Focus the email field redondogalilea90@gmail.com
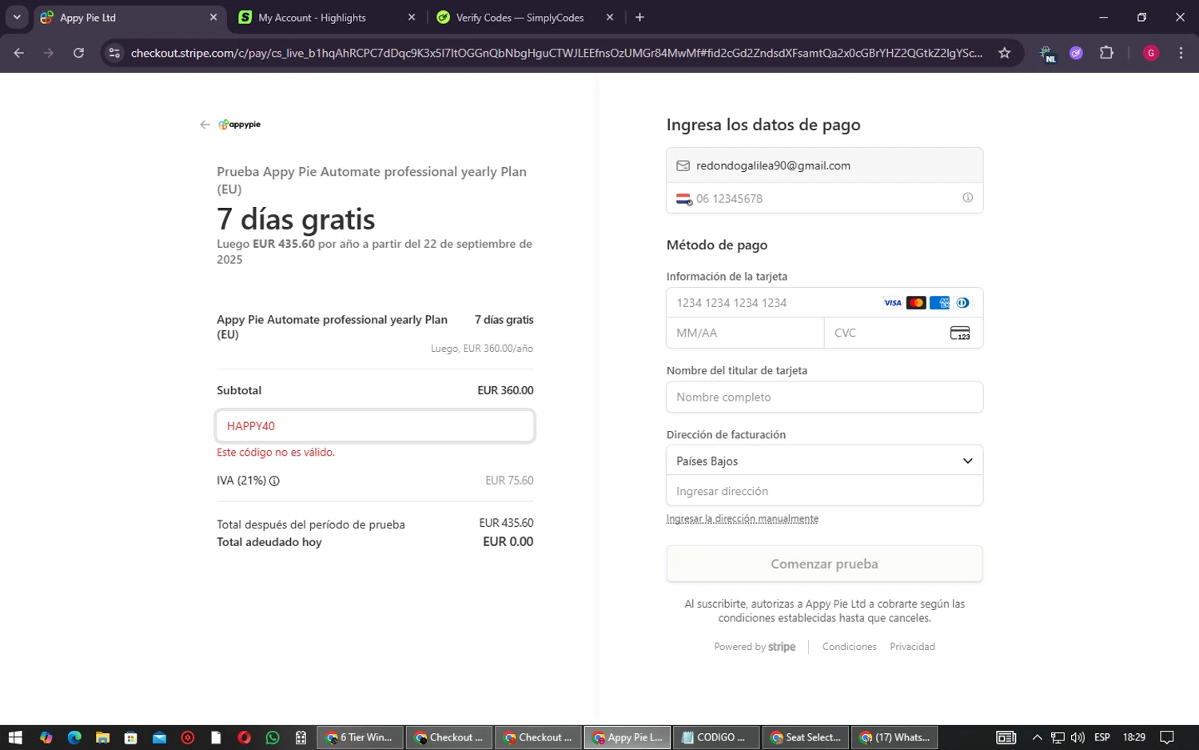Image resolution: width=1199 pixels, height=750 pixels. pyautogui.click(x=824, y=166)
